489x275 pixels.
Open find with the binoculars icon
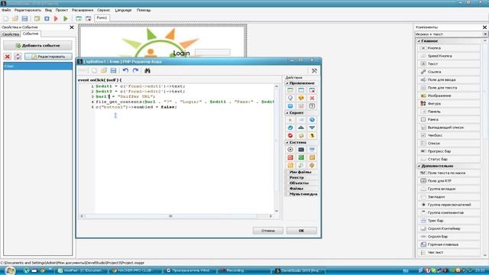point(147,70)
